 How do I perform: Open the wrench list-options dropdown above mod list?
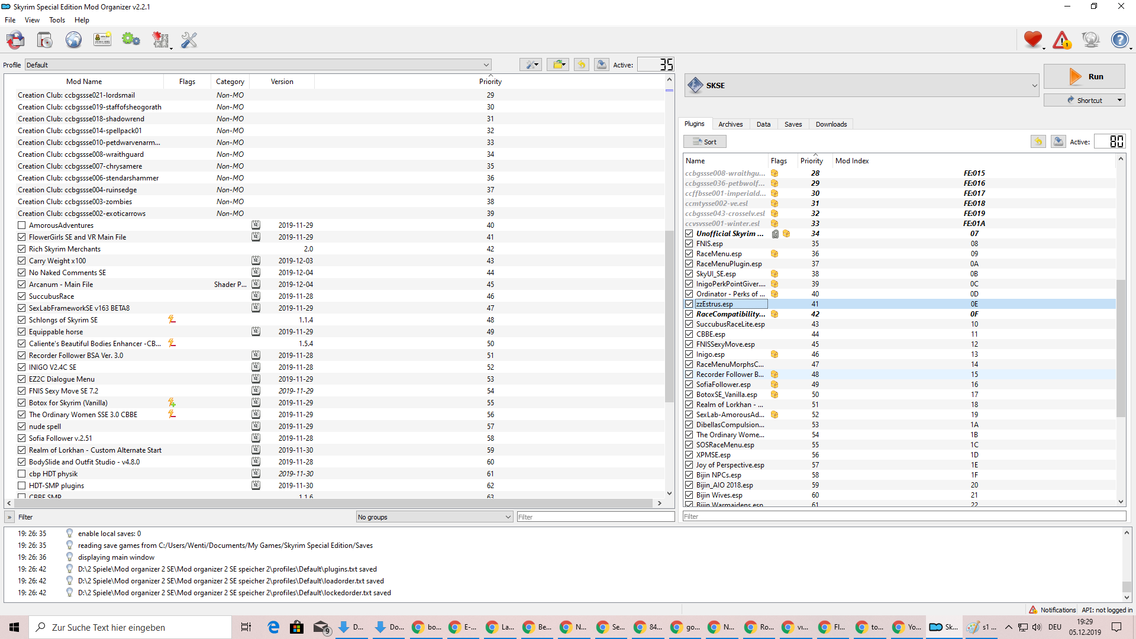[x=531, y=64]
